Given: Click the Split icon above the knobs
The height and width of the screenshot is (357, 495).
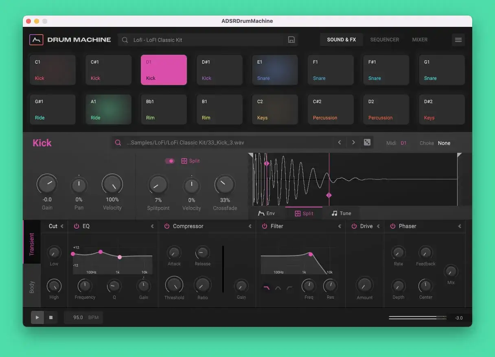Looking at the screenshot, I should 184,161.
